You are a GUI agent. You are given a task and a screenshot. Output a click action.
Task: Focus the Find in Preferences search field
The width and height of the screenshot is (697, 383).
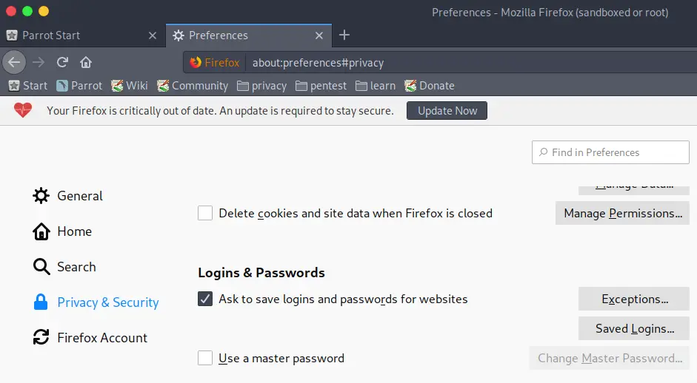610,152
